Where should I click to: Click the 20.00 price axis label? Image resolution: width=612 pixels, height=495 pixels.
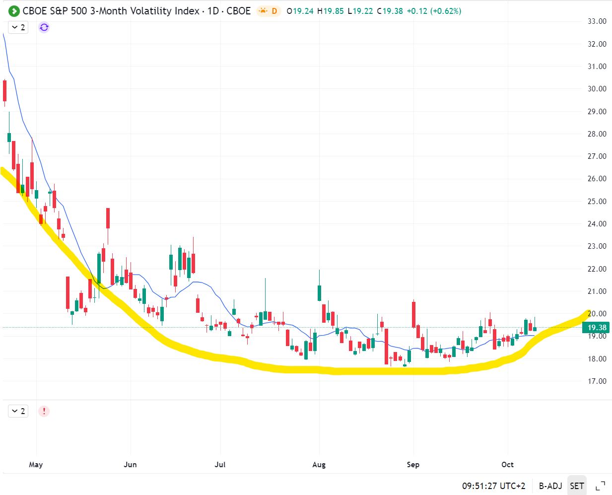[x=597, y=314]
